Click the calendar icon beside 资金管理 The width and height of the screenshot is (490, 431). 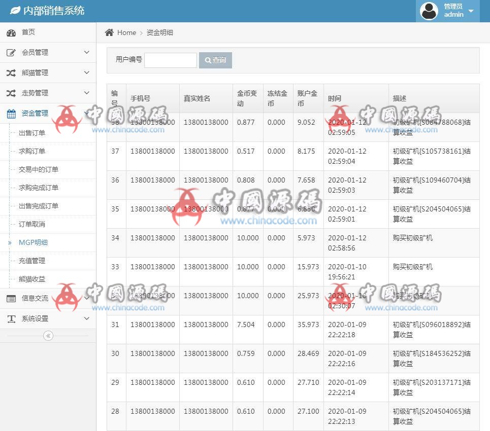coord(11,114)
